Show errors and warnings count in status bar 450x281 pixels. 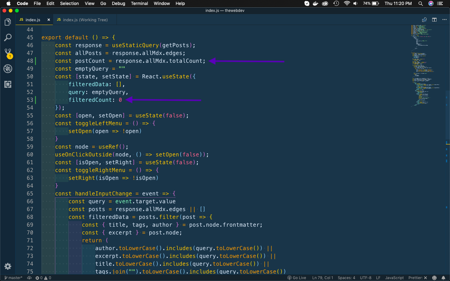(43, 278)
